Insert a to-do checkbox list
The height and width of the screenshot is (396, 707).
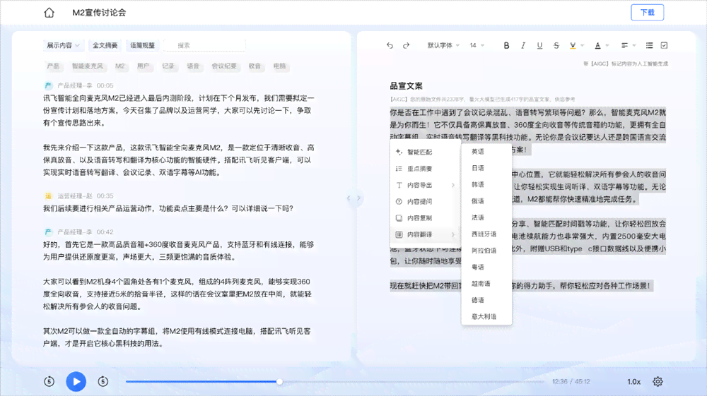click(664, 45)
